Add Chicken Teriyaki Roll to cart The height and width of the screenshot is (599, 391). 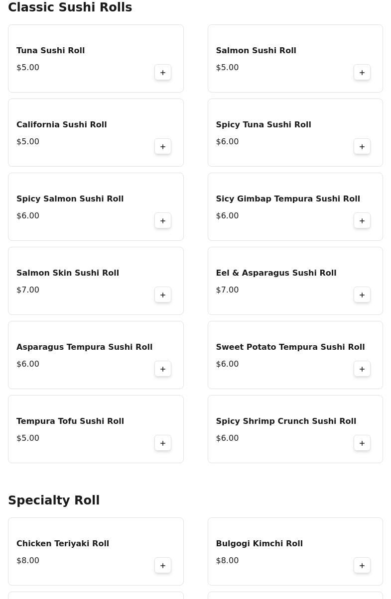click(x=163, y=566)
